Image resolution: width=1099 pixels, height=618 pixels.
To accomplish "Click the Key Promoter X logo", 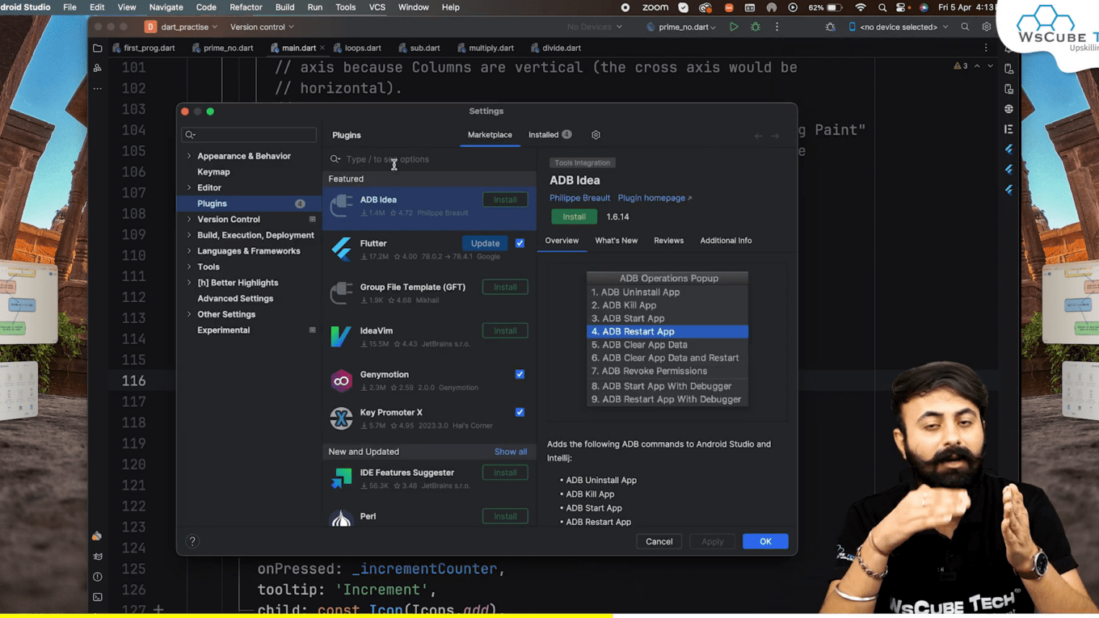I will coord(341,418).
